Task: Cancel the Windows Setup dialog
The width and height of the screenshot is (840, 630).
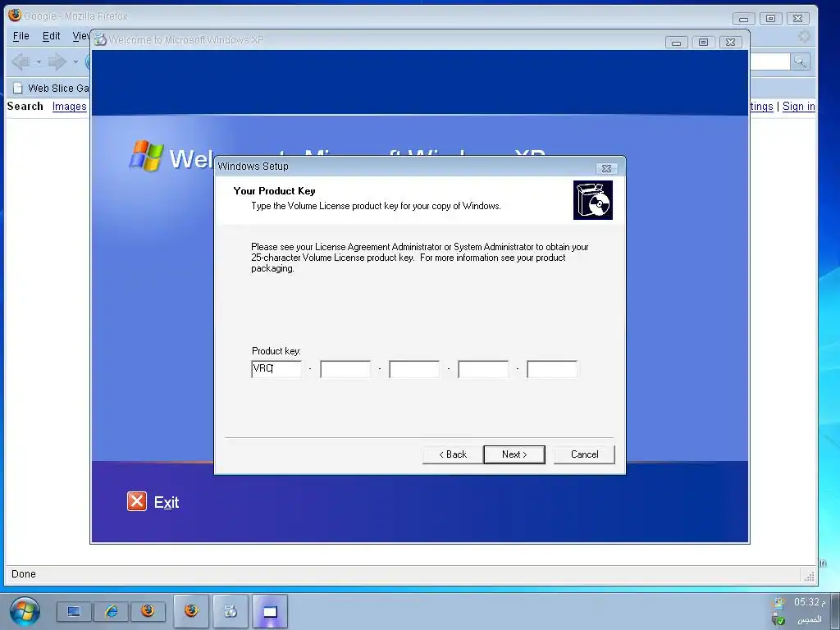Action: [x=584, y=454]
